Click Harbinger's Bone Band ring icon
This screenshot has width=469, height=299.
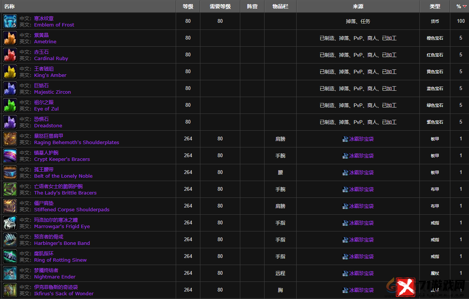coord(10,240)
